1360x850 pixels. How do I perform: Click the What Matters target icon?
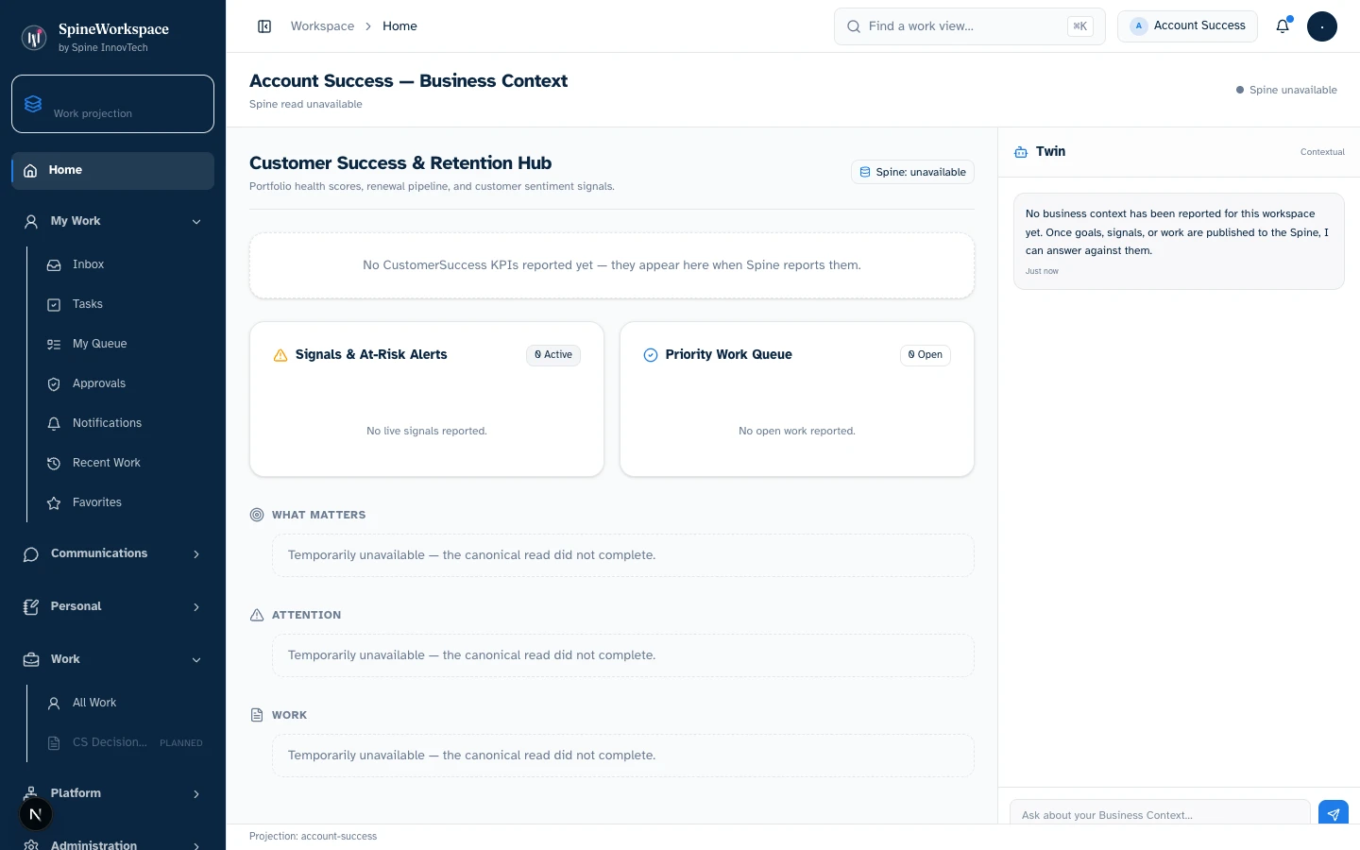click(x=257, y=515)
